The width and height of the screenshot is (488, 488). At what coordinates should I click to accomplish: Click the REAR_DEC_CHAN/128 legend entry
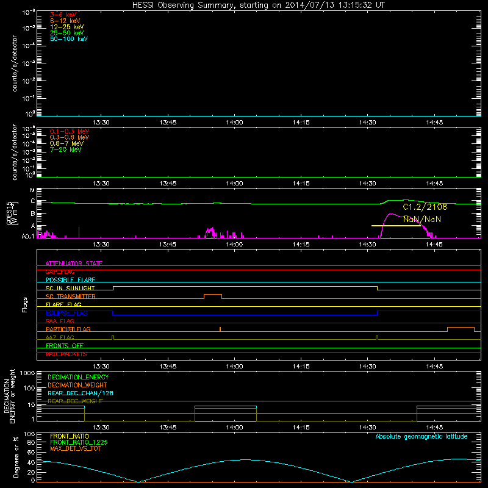(81, 393)
